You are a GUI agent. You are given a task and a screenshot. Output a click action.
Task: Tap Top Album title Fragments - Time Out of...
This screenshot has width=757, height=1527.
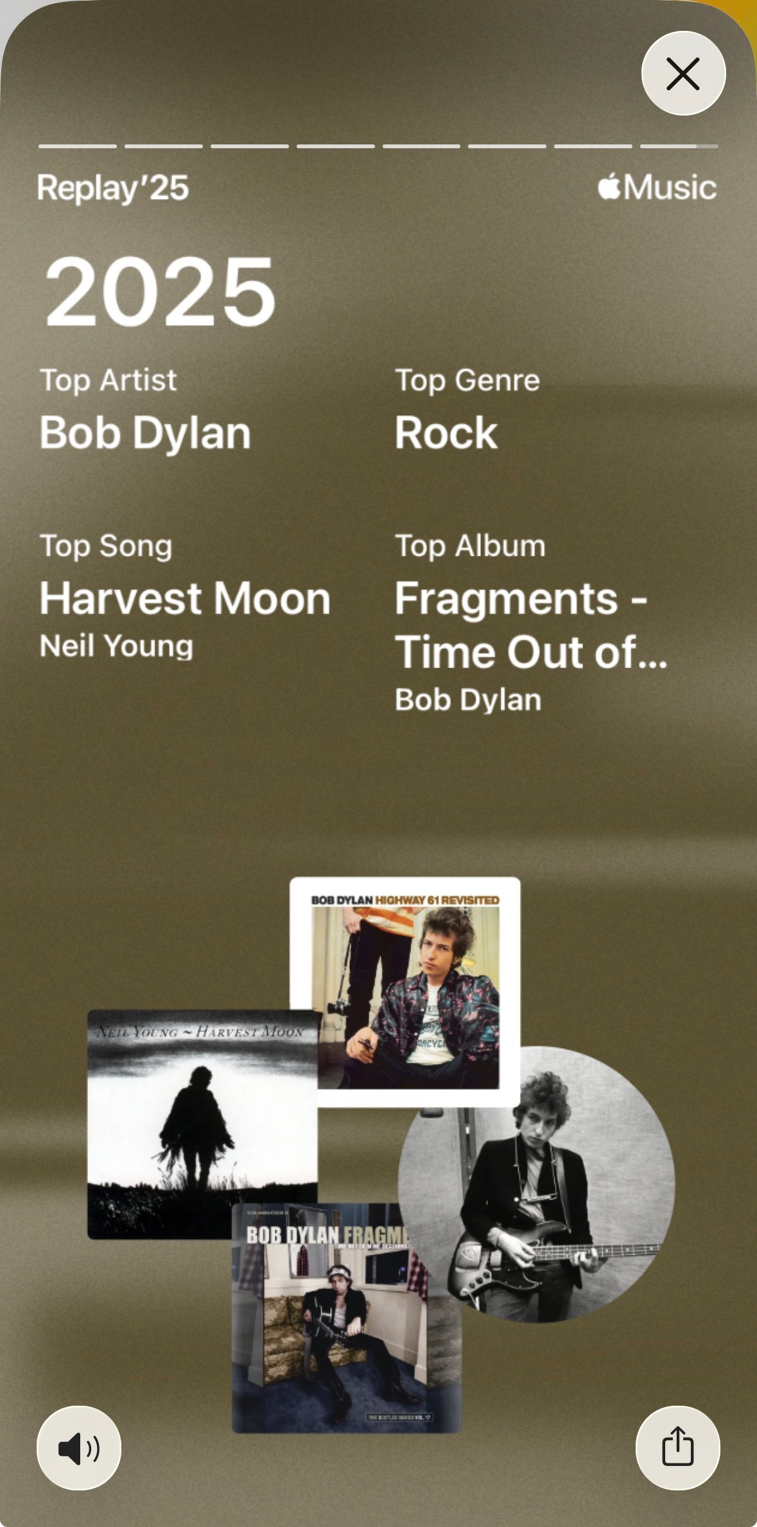531,625
